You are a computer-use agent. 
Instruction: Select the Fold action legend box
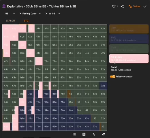pos(129,39)
